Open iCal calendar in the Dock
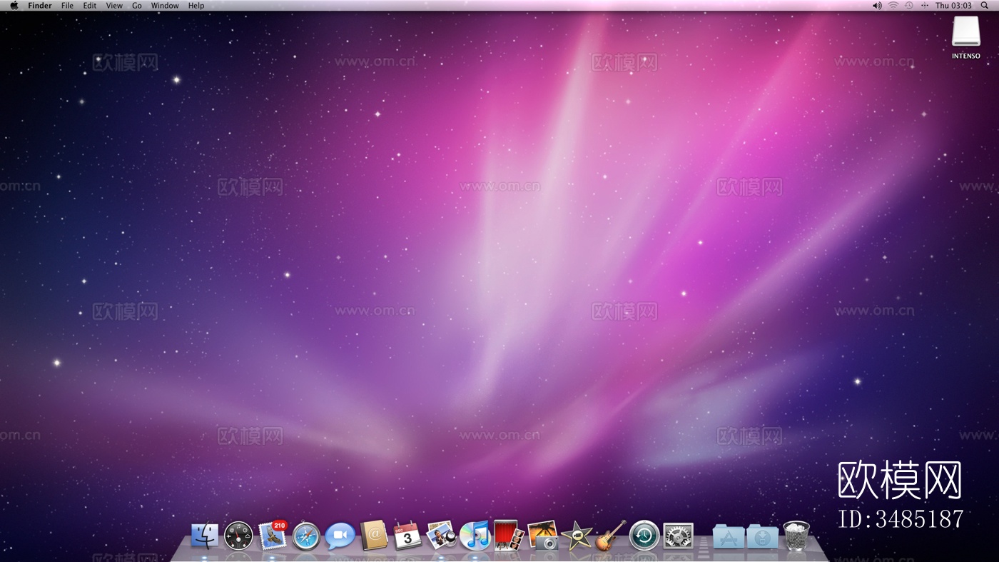999x562 pixels. (407, 536)
